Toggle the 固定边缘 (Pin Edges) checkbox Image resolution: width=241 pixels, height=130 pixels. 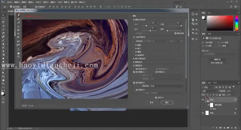175,33
